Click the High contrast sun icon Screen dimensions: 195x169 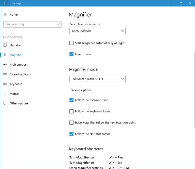click(x=5, y=65)
